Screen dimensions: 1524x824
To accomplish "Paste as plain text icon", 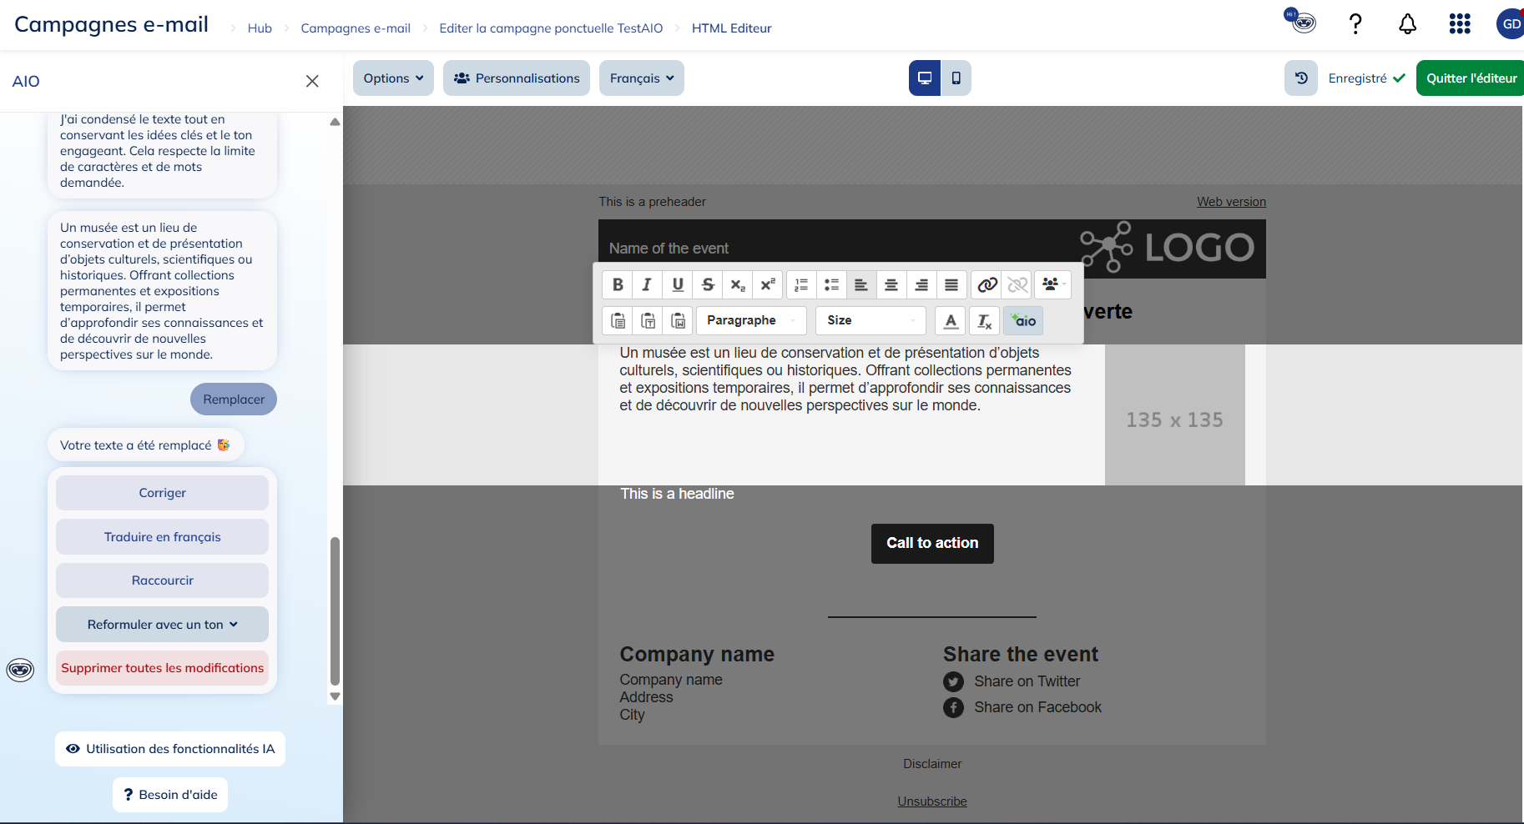I will [648, 321].
